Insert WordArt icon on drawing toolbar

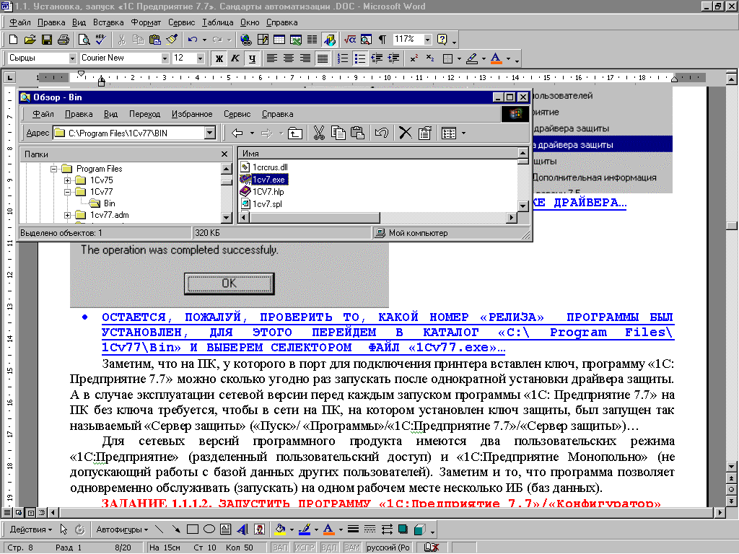point(242,529)
